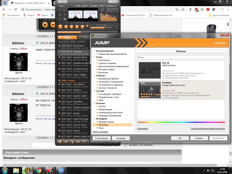Click the plus icon to add files to AIMP playlist
232x174 pixels.
60,142
